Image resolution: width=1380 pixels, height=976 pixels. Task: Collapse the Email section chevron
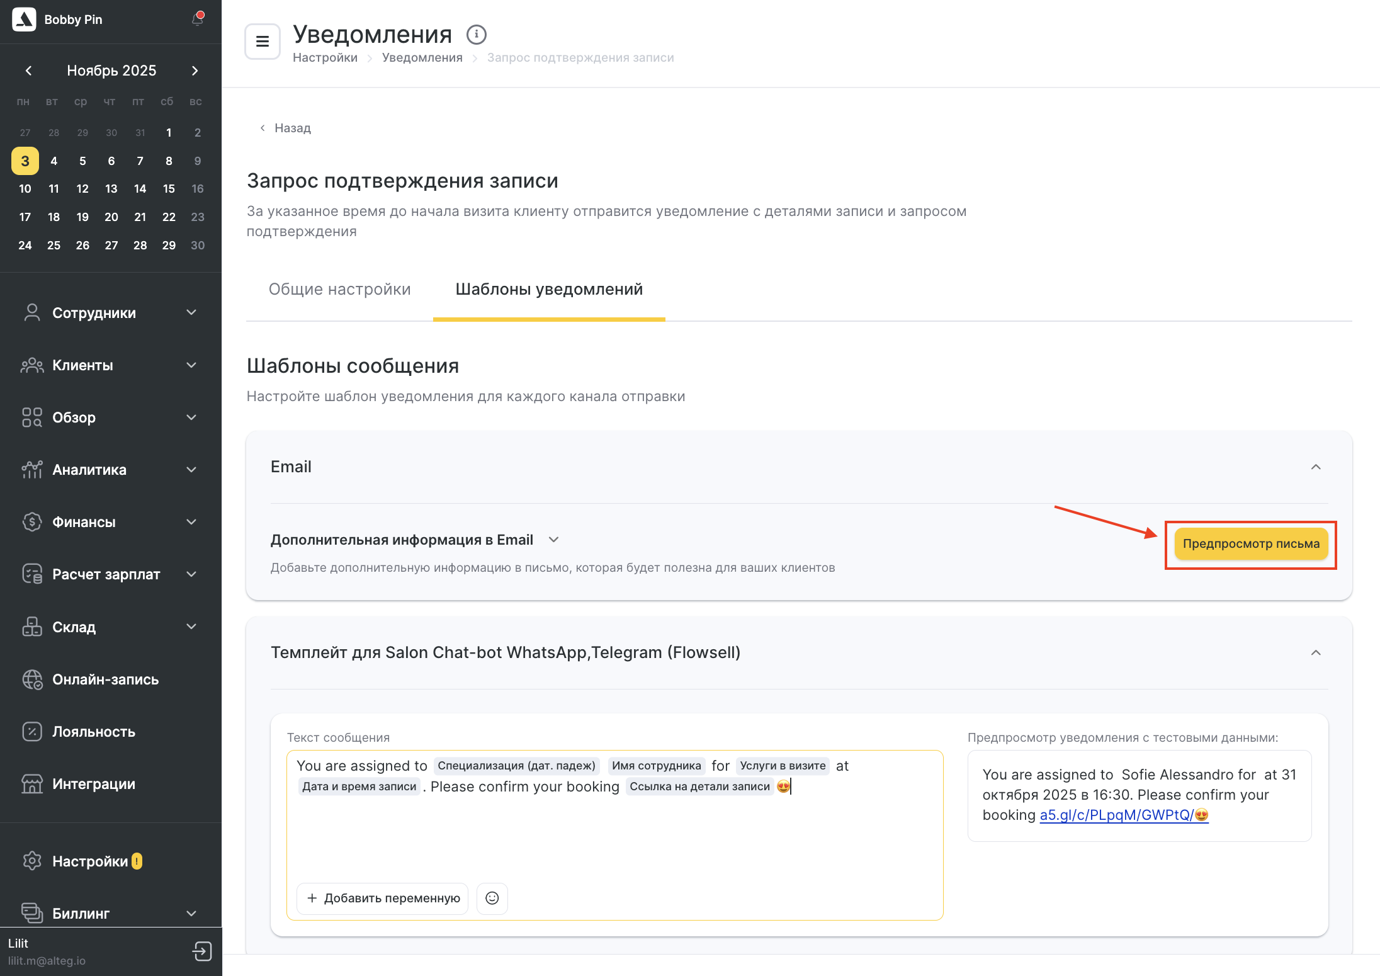point(1316,467)
